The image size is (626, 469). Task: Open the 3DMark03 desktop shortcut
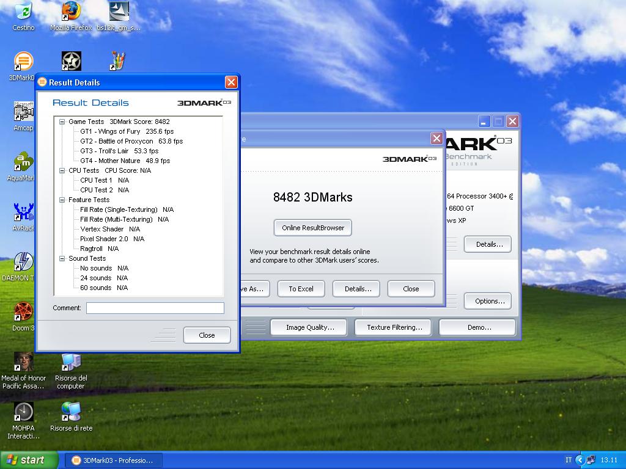(x=22, y=66)
